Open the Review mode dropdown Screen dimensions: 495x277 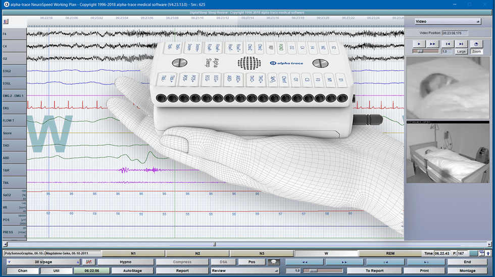pos(244,270)
